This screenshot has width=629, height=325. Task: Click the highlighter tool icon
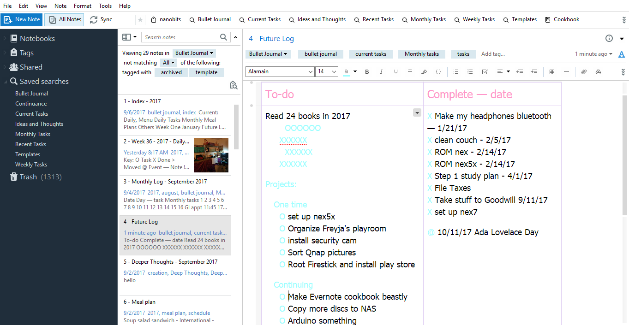pyautogui.click(x=424, y=72)
